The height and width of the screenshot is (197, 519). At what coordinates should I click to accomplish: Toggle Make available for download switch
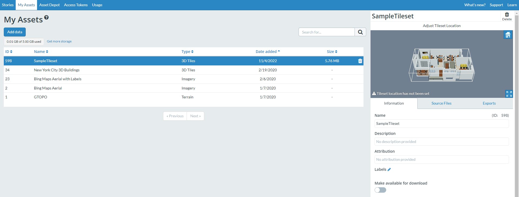[380, 190]
